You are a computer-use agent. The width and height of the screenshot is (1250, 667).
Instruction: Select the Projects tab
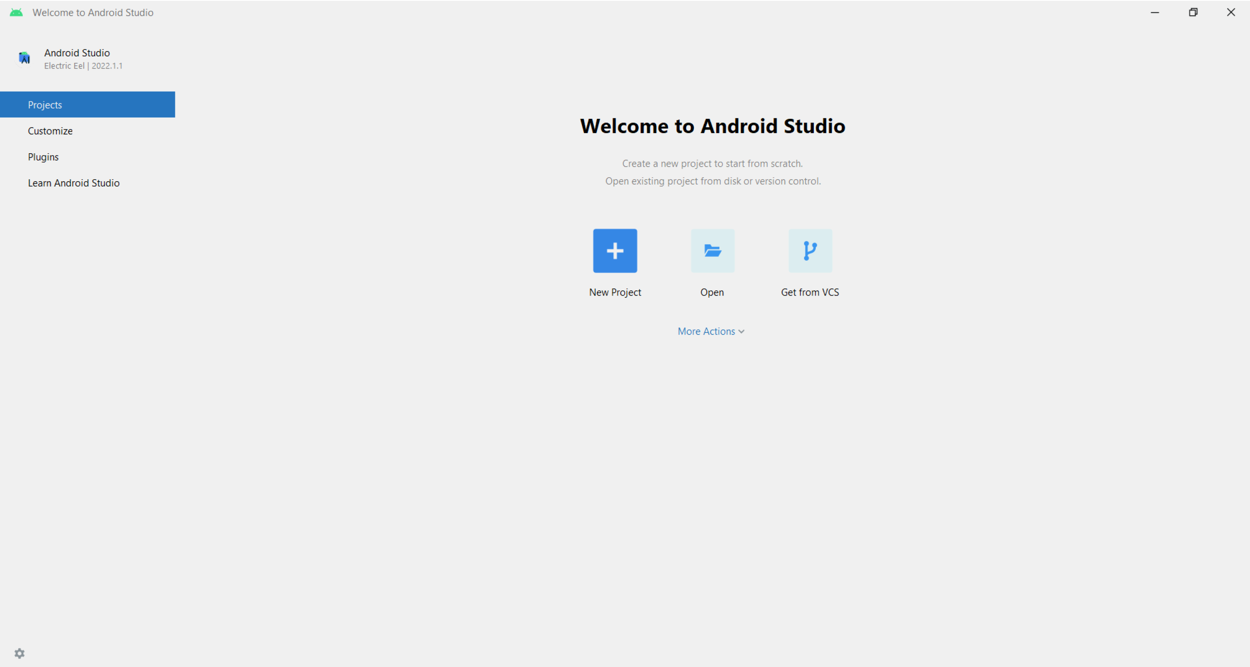45,105
